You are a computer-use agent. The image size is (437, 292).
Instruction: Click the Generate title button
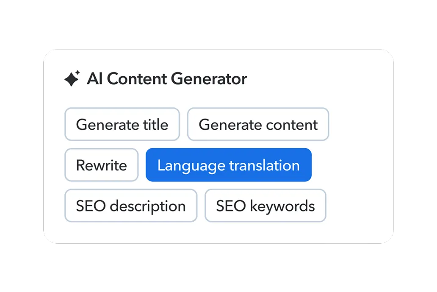[122, 125]
